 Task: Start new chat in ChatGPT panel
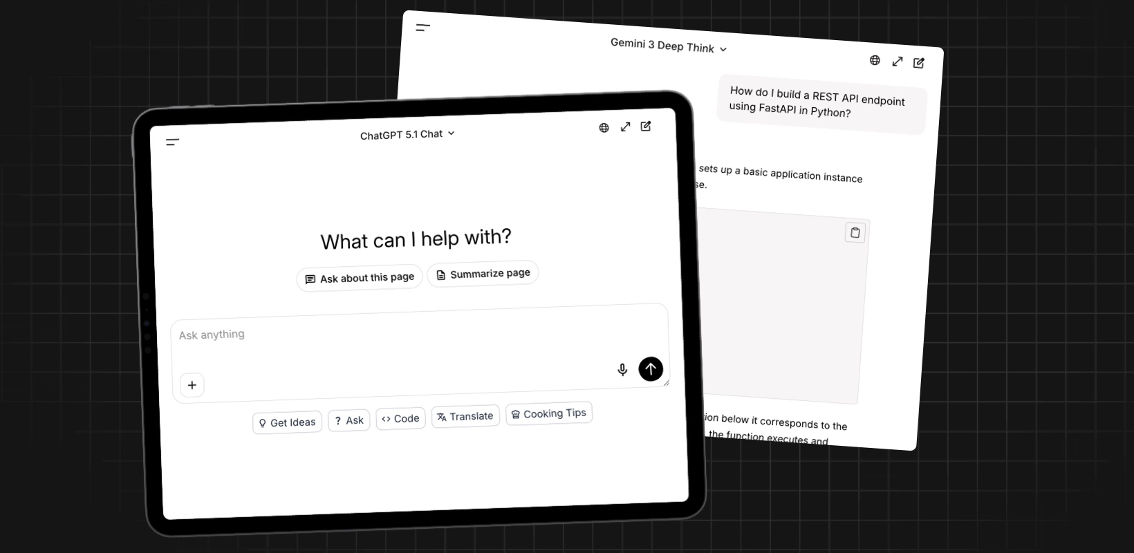pos(646,126)
